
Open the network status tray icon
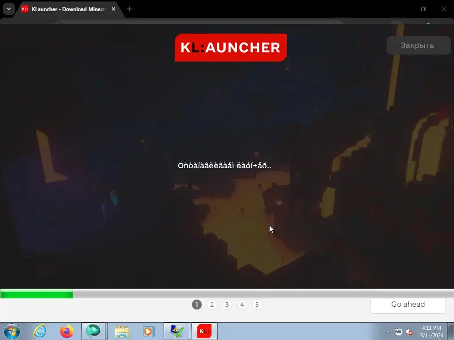click(x=399, y=332)
